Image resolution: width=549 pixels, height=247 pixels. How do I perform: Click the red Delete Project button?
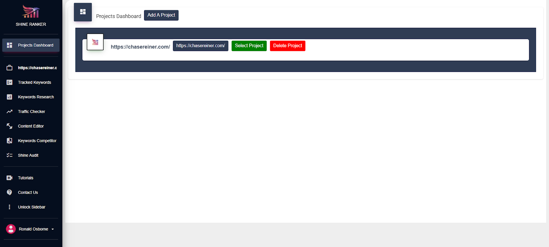point(288,46)
